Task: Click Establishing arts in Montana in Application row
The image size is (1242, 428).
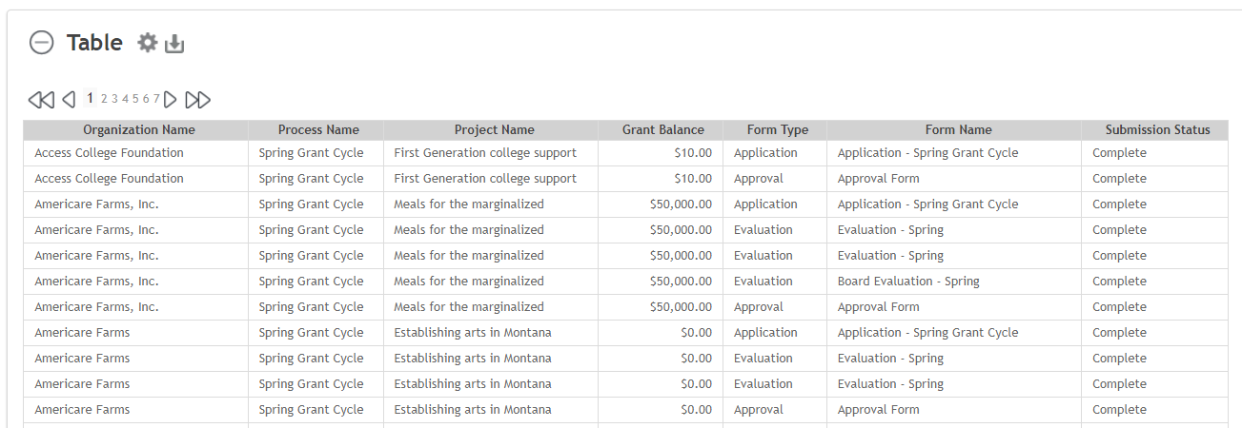Action: (473, 333)
